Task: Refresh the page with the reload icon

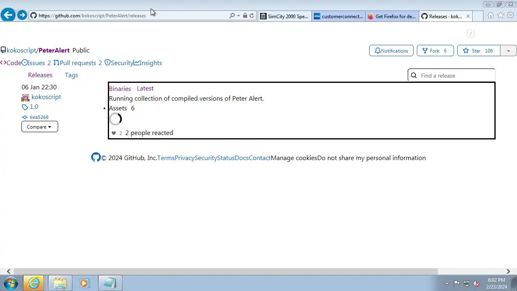Action: 252,16
